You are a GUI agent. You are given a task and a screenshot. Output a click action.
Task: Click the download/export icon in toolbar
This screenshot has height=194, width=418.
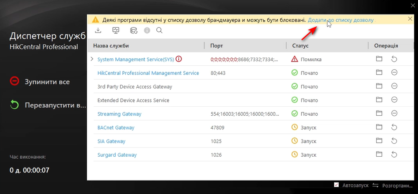(98, 30)
